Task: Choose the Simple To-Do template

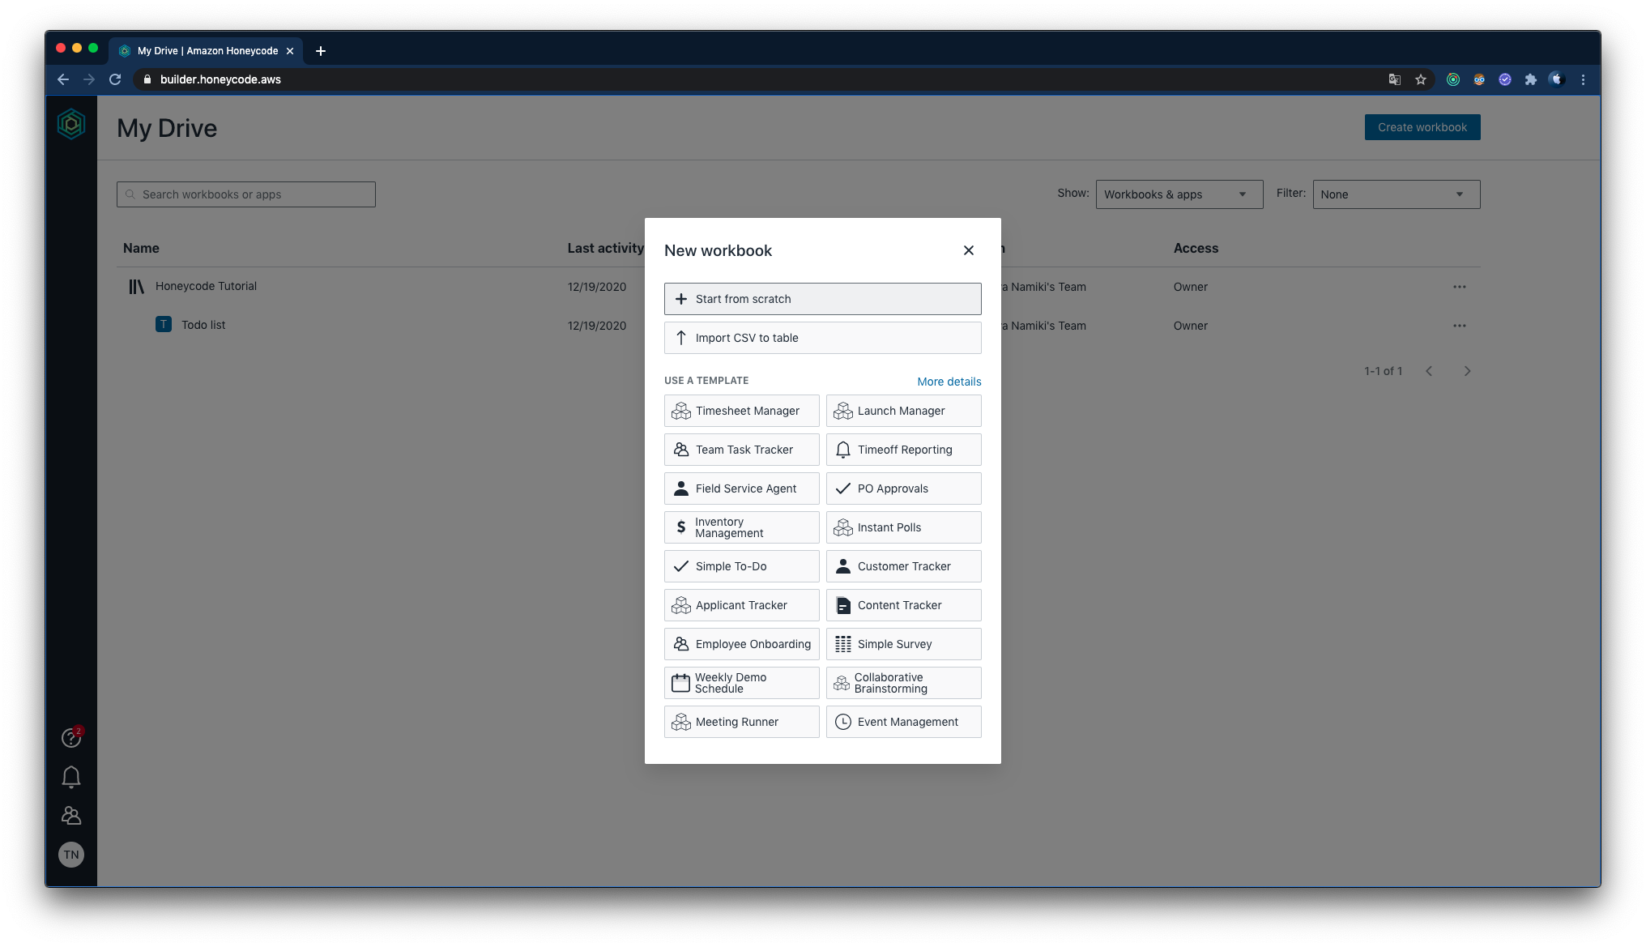Action: click(741, 566)
